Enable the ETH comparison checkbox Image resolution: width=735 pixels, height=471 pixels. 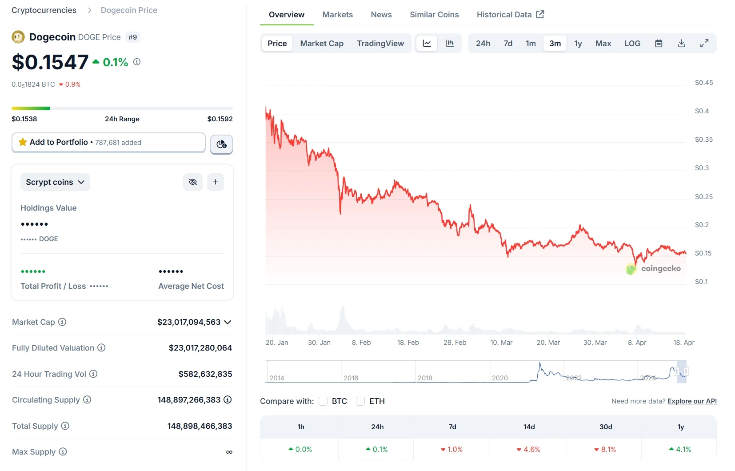[x=360, y=401]
